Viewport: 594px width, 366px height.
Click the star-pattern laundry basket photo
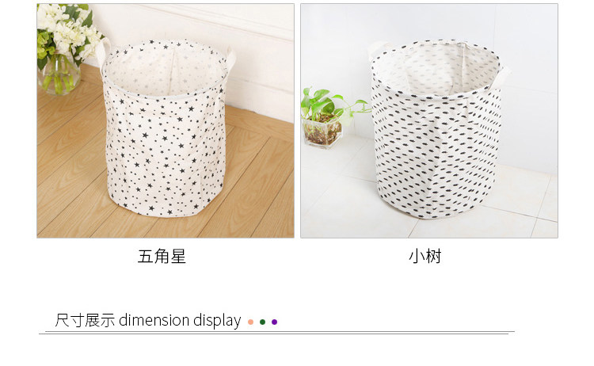tap(166, 121)
